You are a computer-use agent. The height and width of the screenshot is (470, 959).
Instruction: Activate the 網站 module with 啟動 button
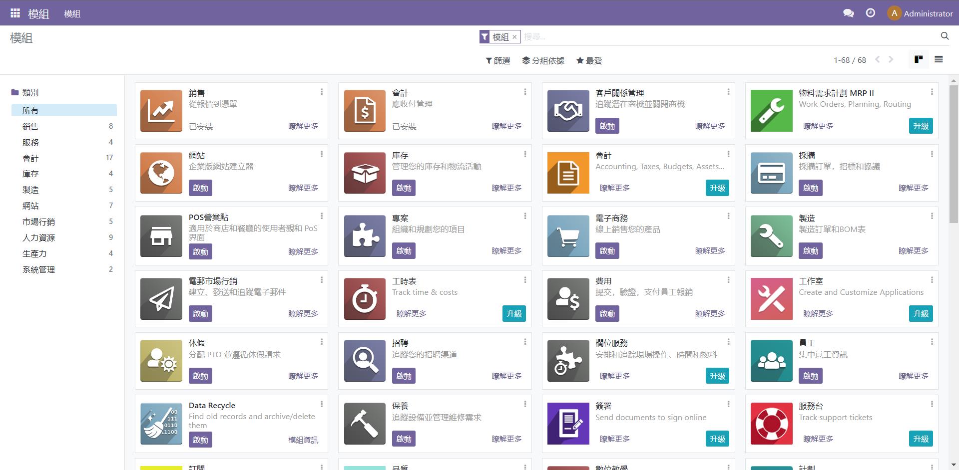click(x=200, y=188)
